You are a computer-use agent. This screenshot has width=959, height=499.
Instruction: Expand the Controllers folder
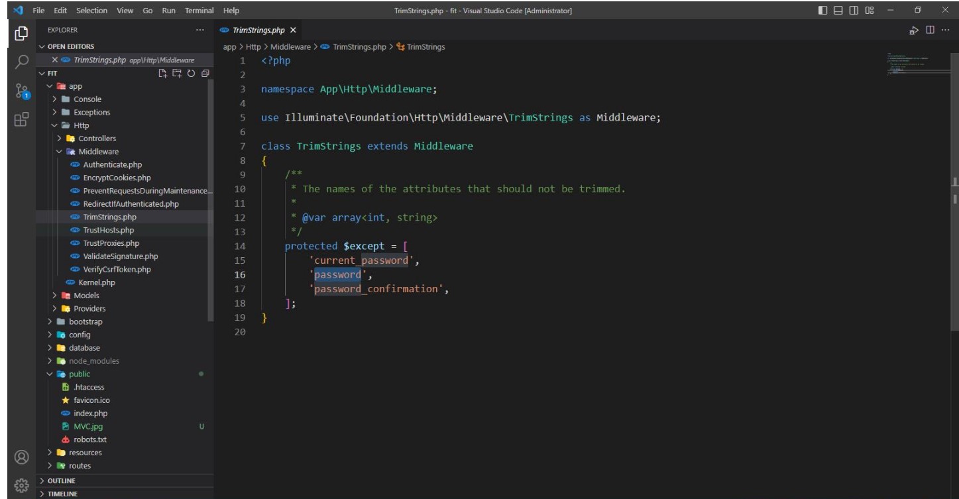click(x=97, y=139)
